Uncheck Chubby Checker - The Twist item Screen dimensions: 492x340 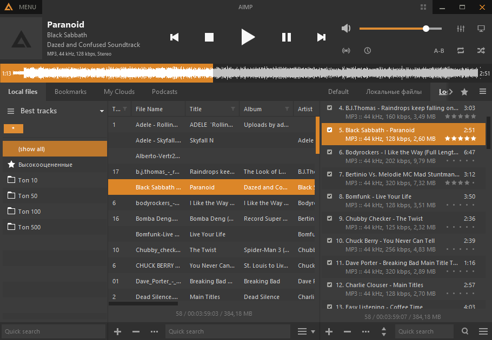click(329, 218)
